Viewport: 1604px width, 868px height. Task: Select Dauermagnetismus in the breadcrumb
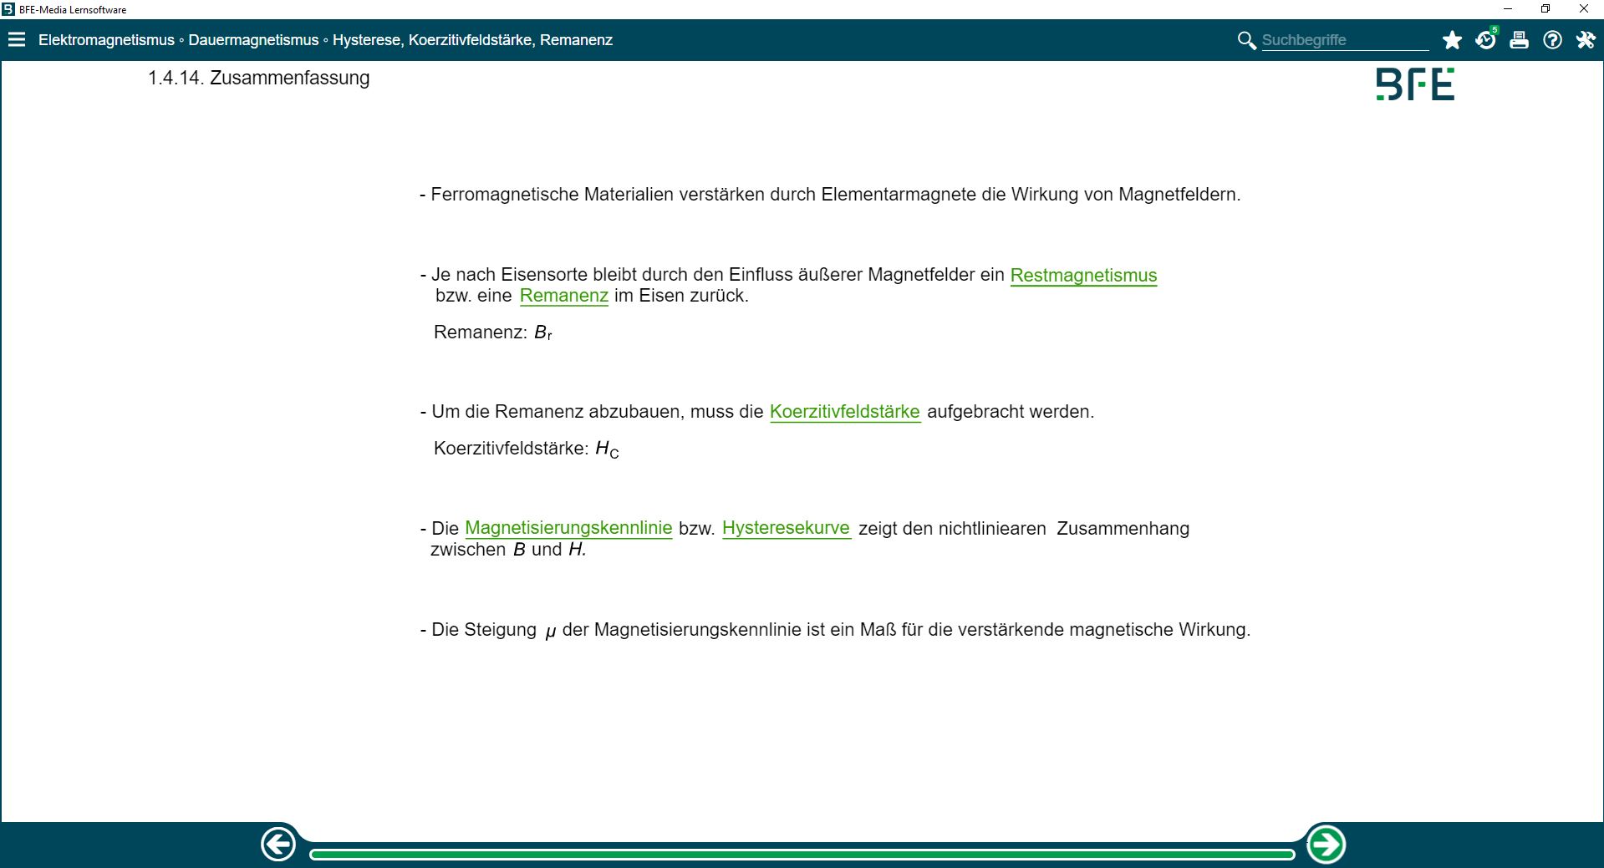coord(253,40)
